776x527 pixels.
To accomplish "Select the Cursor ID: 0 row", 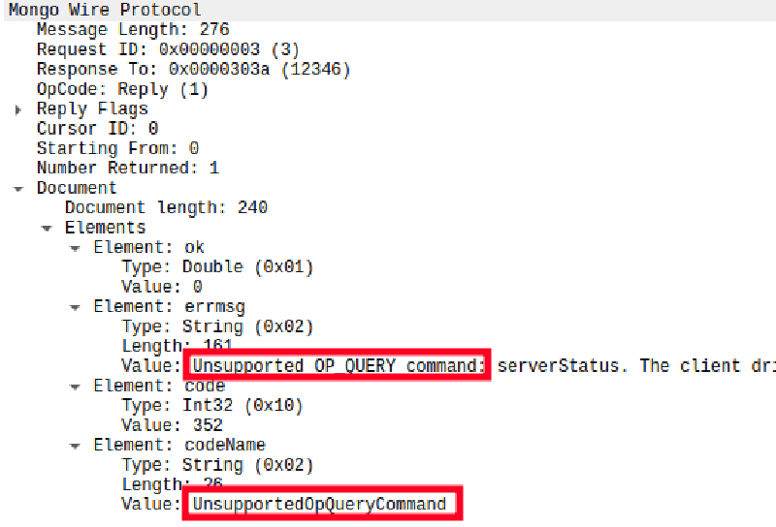I will coord(97,129).
